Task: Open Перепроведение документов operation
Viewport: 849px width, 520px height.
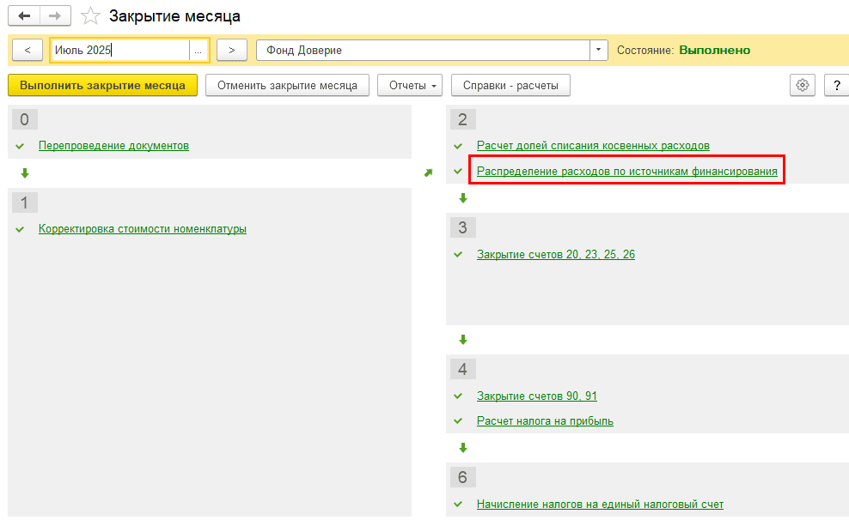Action: 113,146
